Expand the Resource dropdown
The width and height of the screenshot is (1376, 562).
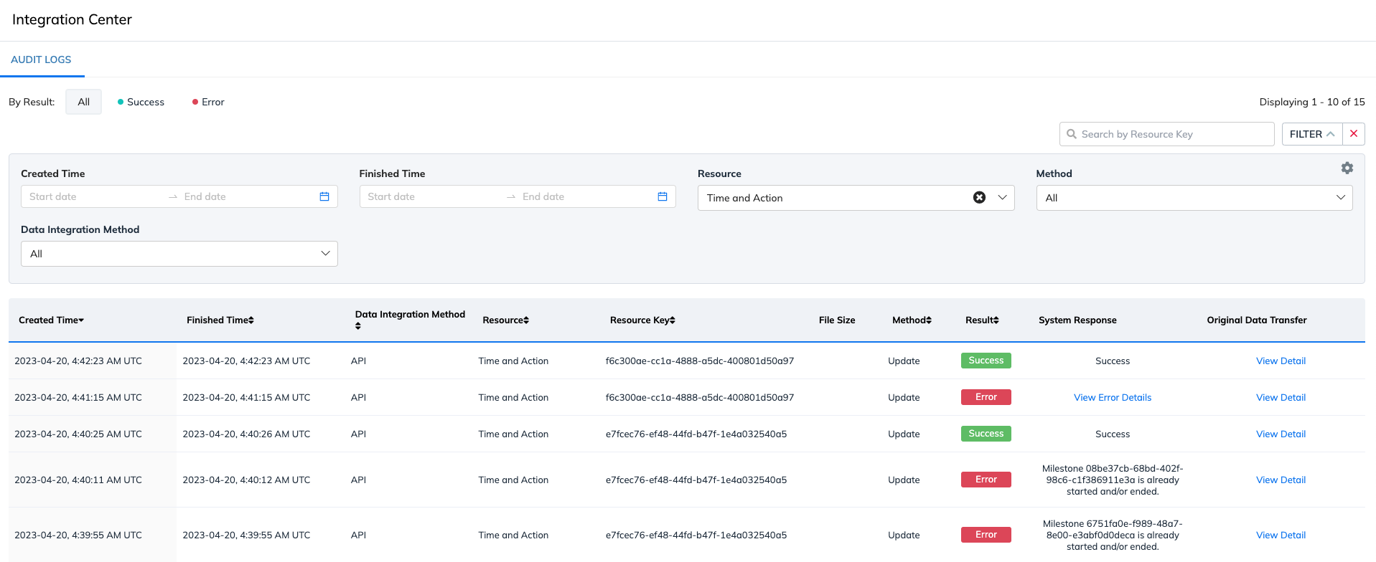1002,198
